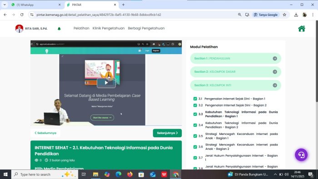Open the Pelatihan menu
The height and width of the screenshot is (179, 318).
[x=81, y=28]
